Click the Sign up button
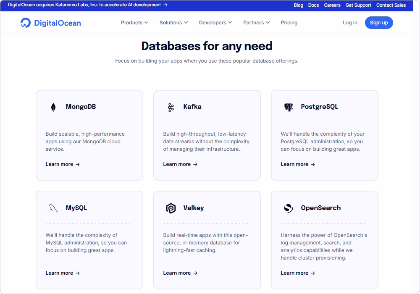 379,23
